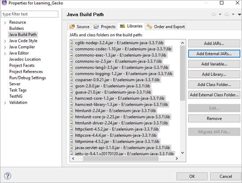This screenshot has height=183, width=242.
Task: Click the forward navigation arrow icon
Action: tap(227, 14)
